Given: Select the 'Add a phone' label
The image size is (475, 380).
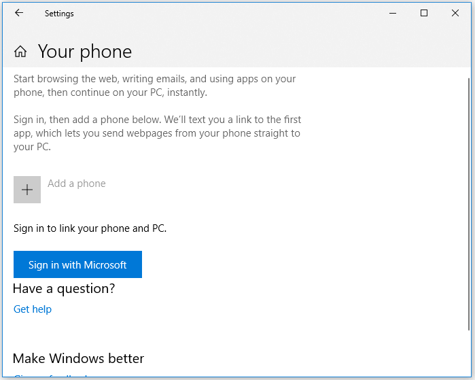Looking at the screenshot, I should pos(76,184).
